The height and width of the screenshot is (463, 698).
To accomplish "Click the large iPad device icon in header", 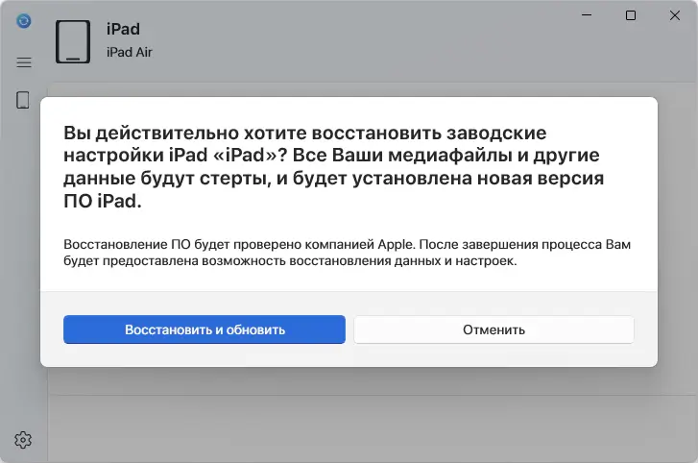I will click(73, 41).
